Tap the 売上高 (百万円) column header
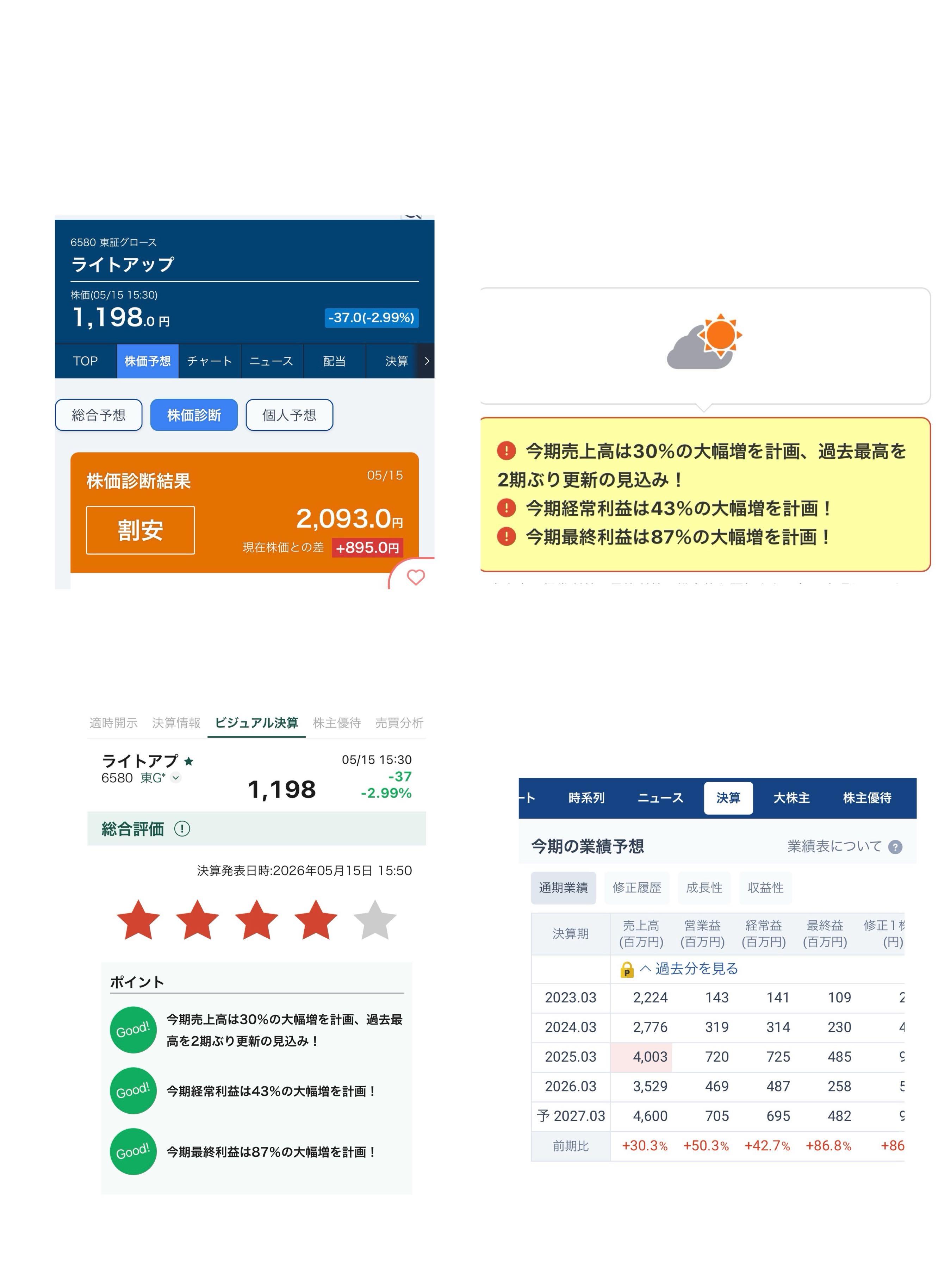Viewport: 951px width, 1268px height. coord(641,933)
